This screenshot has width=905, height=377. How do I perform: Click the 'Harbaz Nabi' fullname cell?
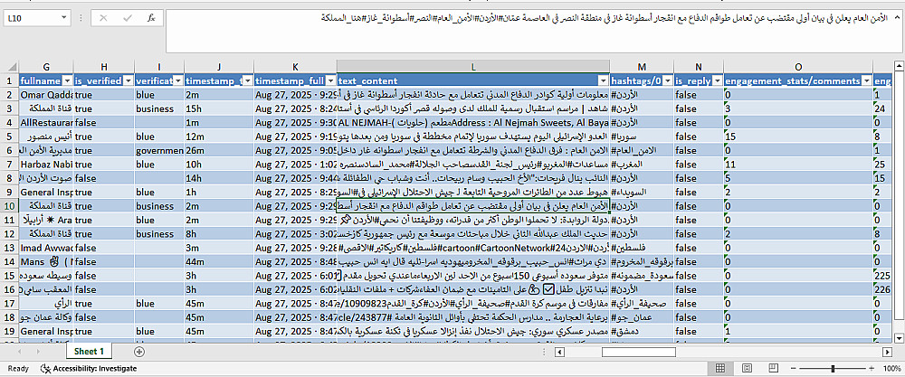(46, 165)
